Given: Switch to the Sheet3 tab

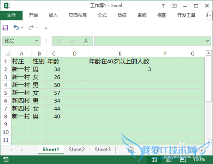Looking at the screenshot, I should point(103,150).
